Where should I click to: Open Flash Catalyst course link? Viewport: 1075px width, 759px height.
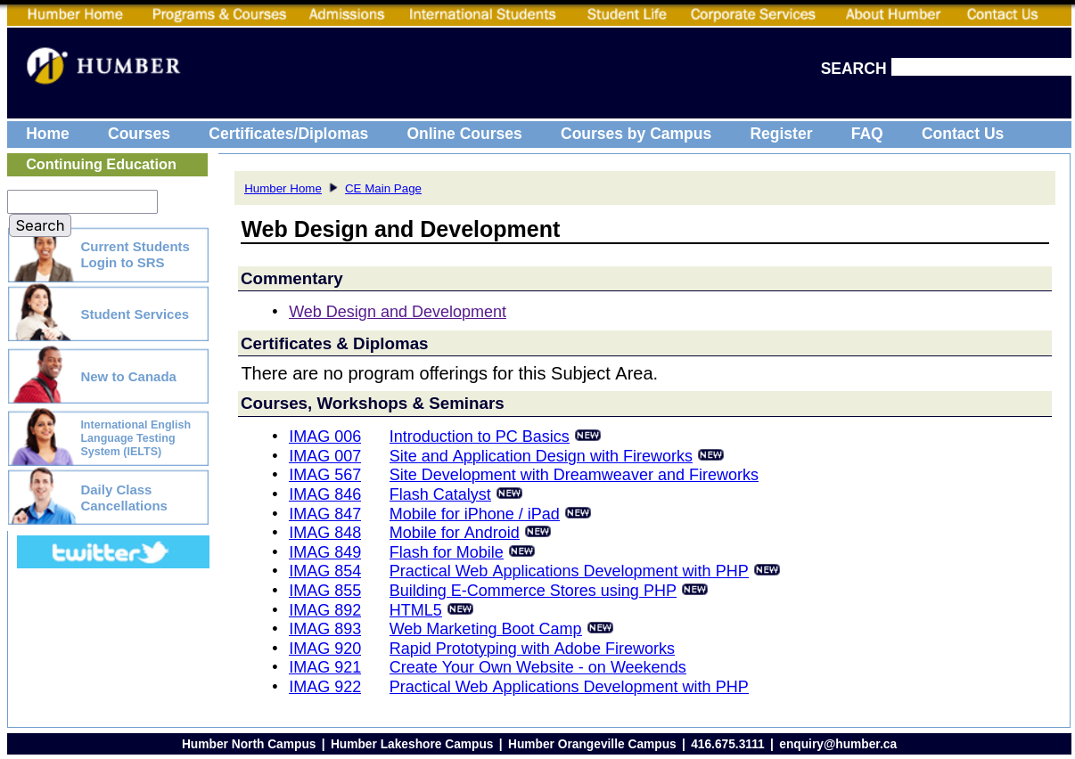(x=440, y=494)
